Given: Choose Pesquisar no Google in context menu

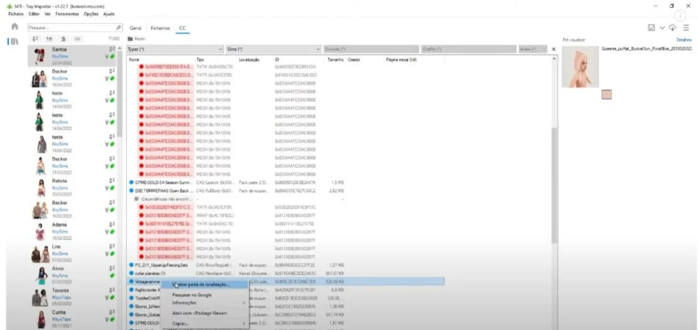Looking at the screenshot, I should (x=192, y=295).
